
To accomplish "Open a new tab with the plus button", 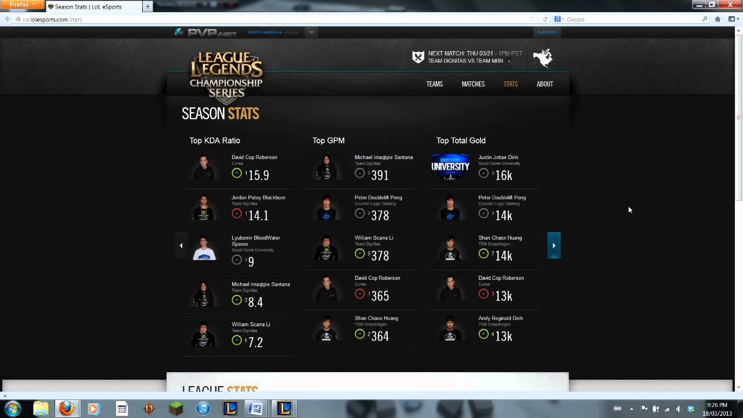I will point(148,6).
